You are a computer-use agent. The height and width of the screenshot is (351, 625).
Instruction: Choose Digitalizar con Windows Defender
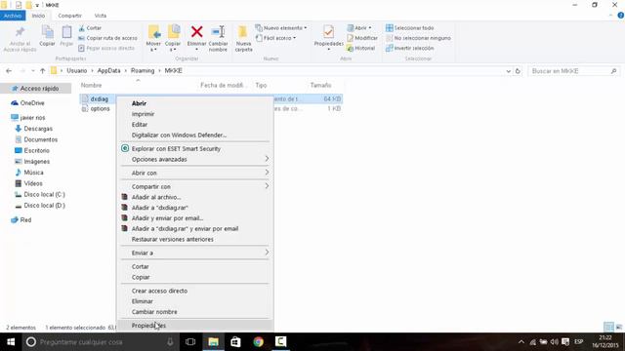[179, 135]
